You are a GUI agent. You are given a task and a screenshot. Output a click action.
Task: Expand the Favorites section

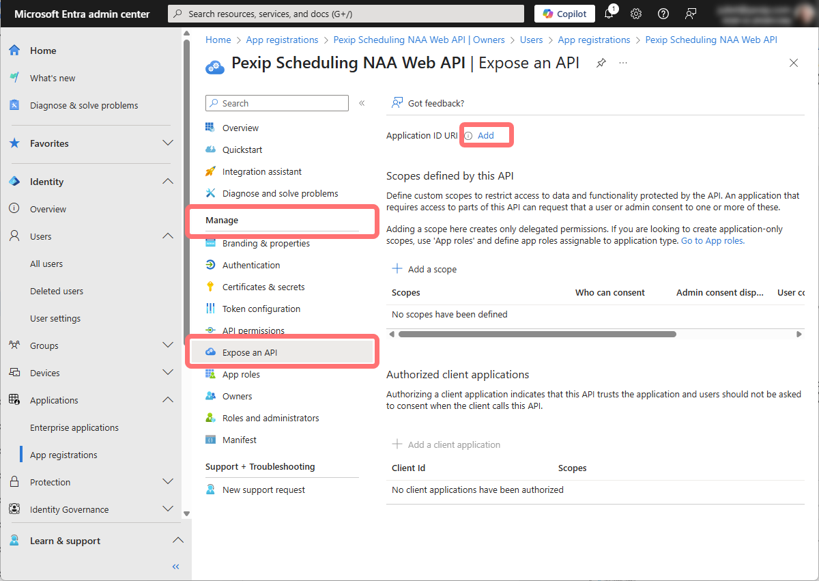(x=167, y=143)
